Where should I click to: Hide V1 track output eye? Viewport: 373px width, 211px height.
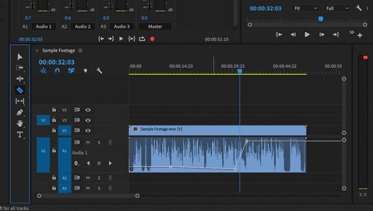click(x=88, y=130)
